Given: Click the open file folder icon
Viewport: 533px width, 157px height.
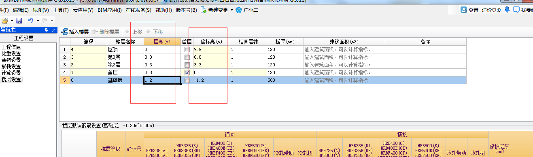Looking at the screenshot, I should [4, 20].
